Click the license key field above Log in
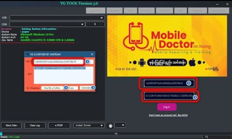The height and width of the screenshot is (139, 232). 169,96
